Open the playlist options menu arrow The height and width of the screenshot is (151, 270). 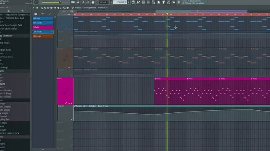tap(33, 8)
